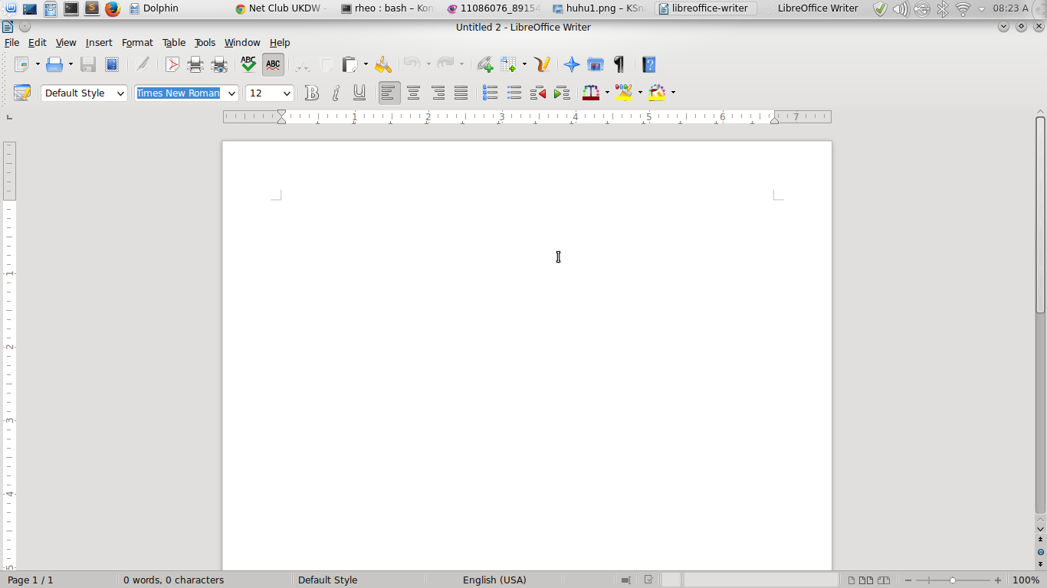Viewport: 1047px width, 588px height.
Task: Activate Clone Formatting paintbrush
Action: tap(383, 64)
